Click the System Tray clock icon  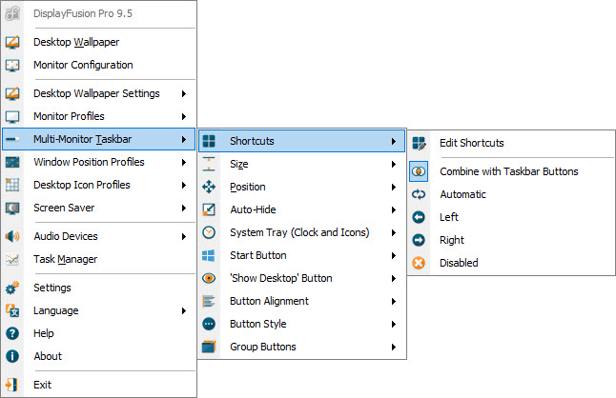coord(209,232)
